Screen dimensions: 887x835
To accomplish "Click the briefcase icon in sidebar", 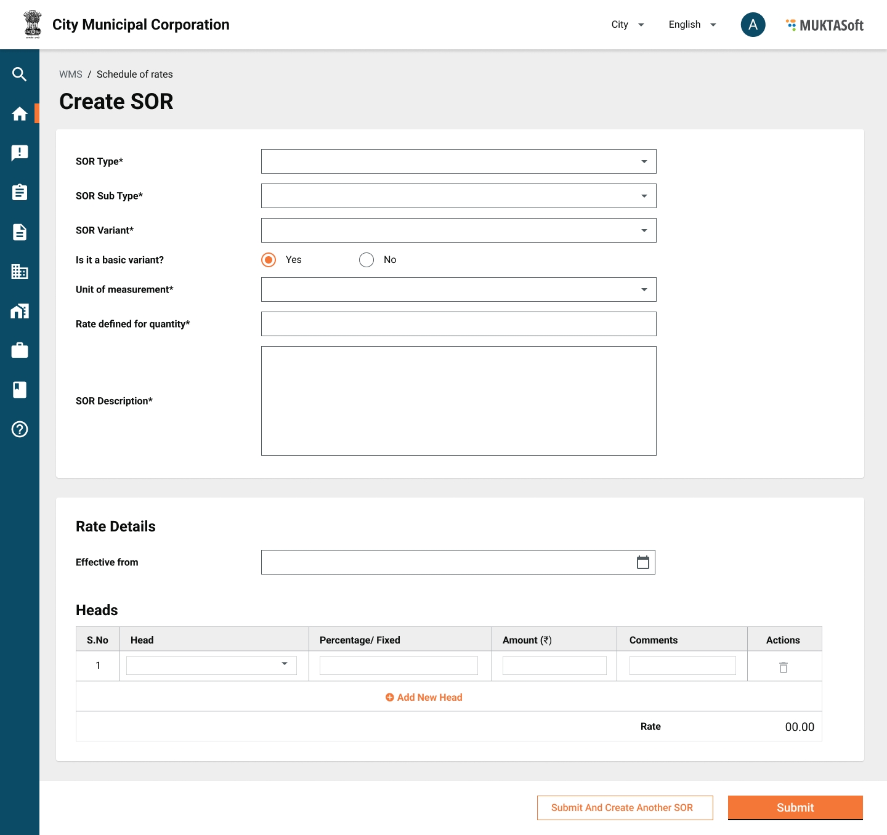I will point(20,350).
